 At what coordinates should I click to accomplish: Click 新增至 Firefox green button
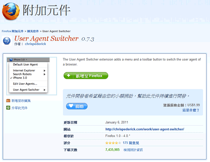pyautogui.click(x=86, y=76)
